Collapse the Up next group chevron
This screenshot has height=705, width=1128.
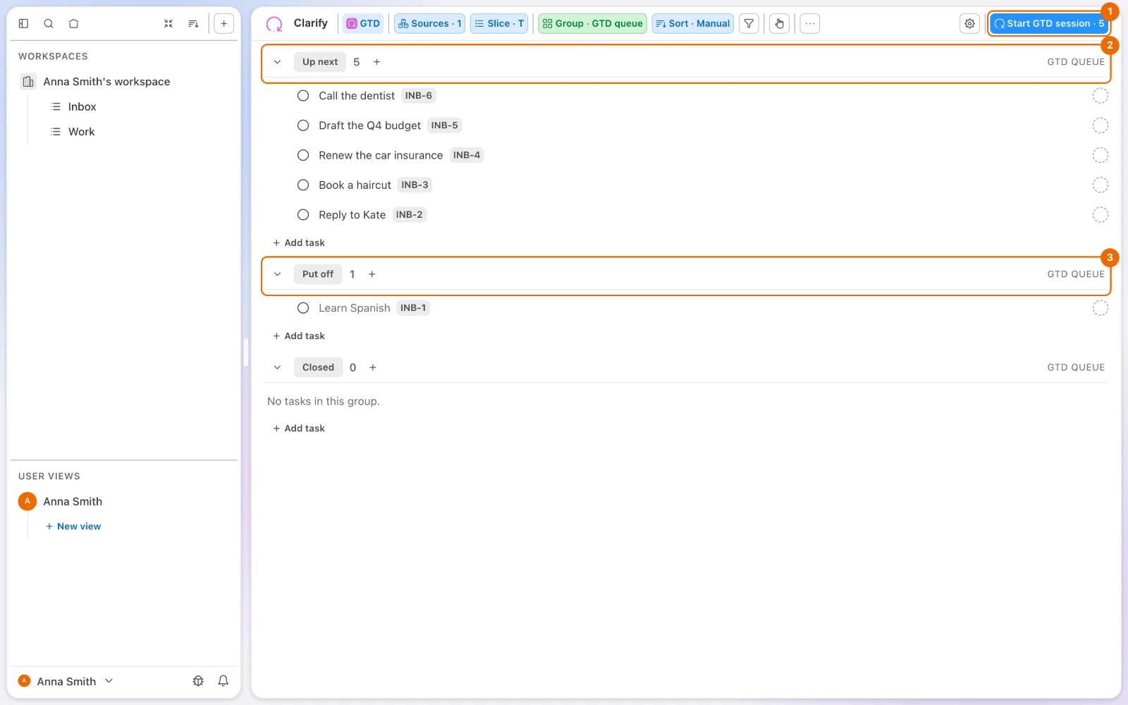point(277,62)
